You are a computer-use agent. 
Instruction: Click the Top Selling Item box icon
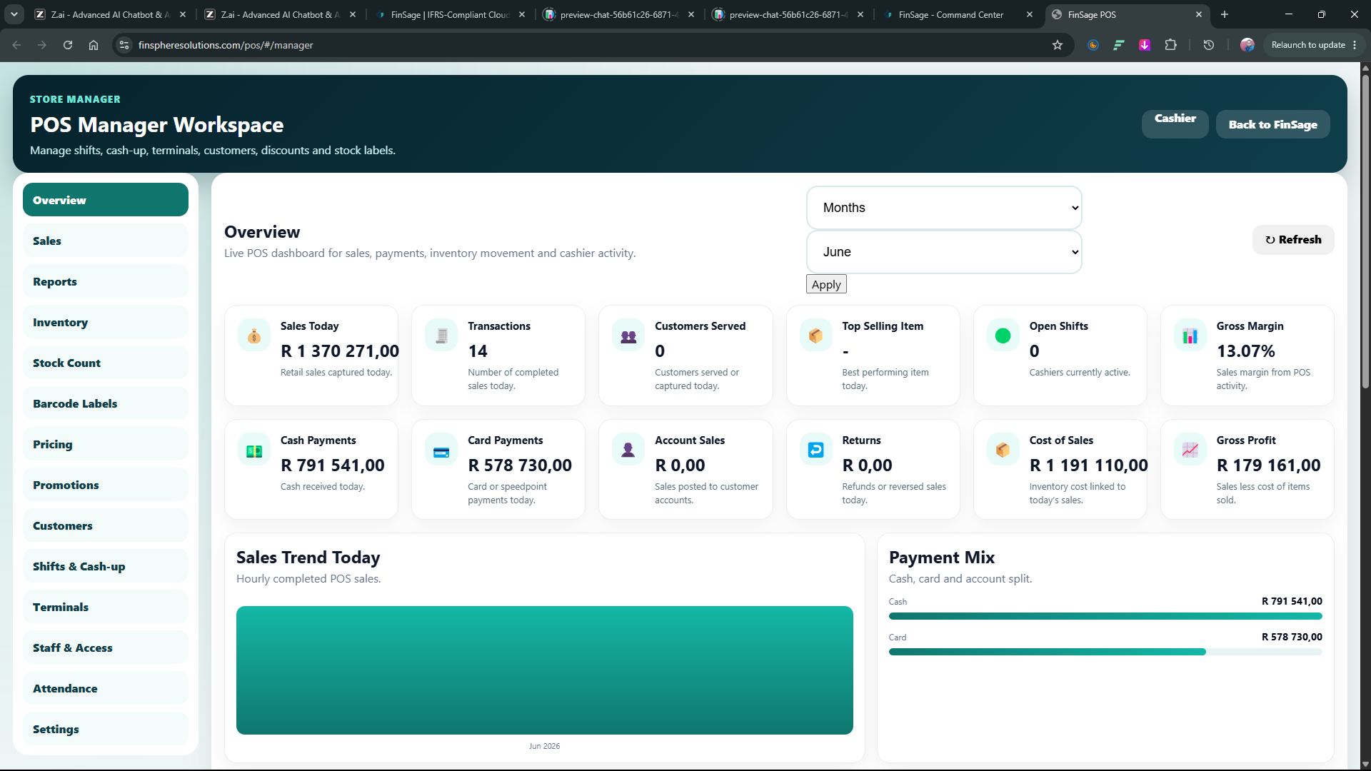click(815, 336)
